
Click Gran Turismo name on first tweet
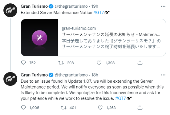coord(34,6)
